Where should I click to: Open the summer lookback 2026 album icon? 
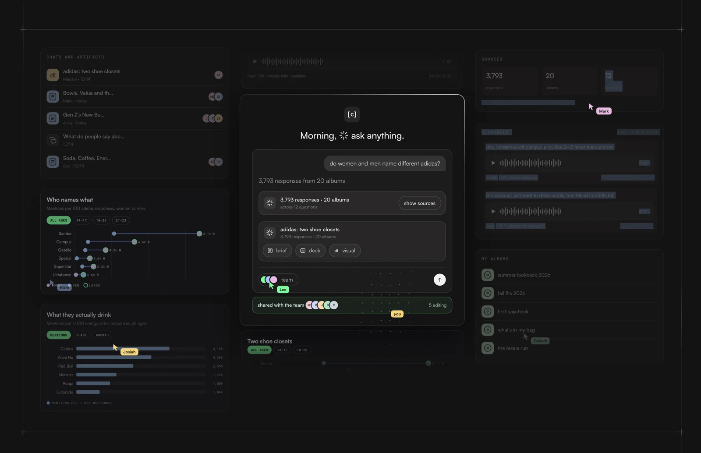tap(487, 275)
